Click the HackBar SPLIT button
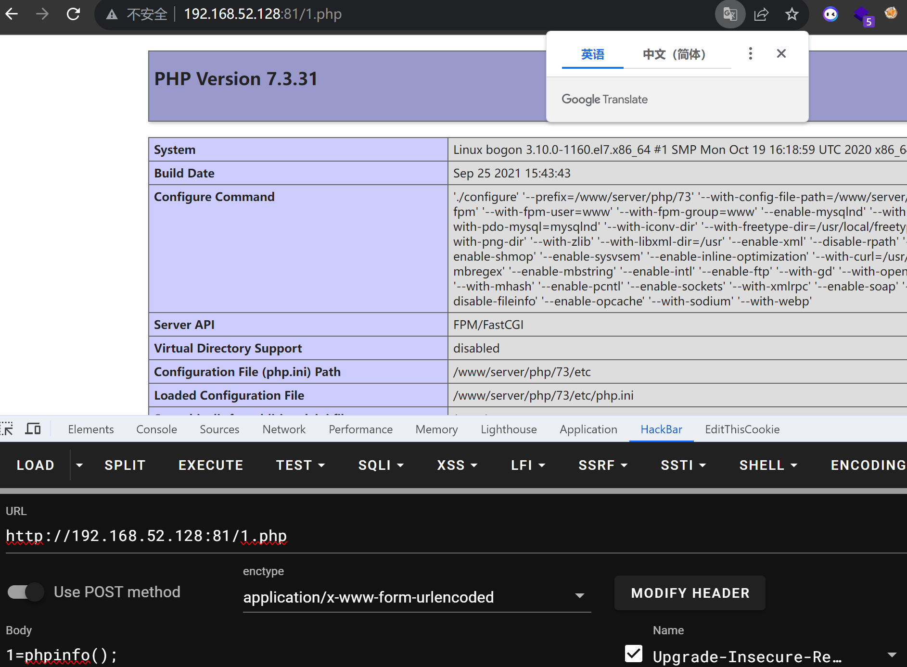907x667 pixels. click(125, 465)
